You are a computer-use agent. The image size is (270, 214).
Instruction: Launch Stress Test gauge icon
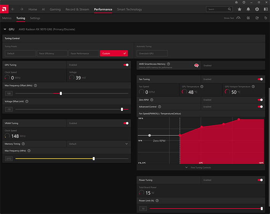point(238,18)
